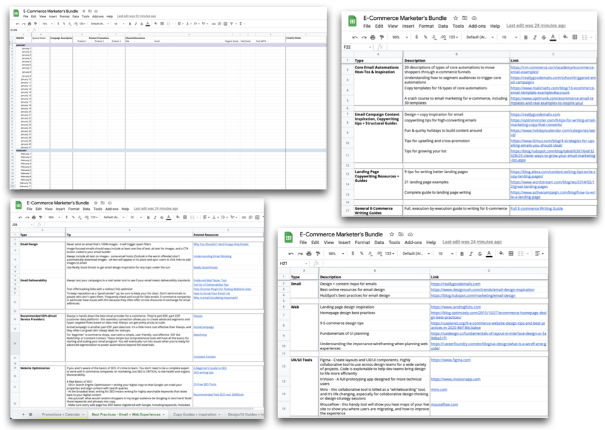The image size is (605, 430).
Task: Star the document in the cell H21 window
Action: [x=392, y=235]
